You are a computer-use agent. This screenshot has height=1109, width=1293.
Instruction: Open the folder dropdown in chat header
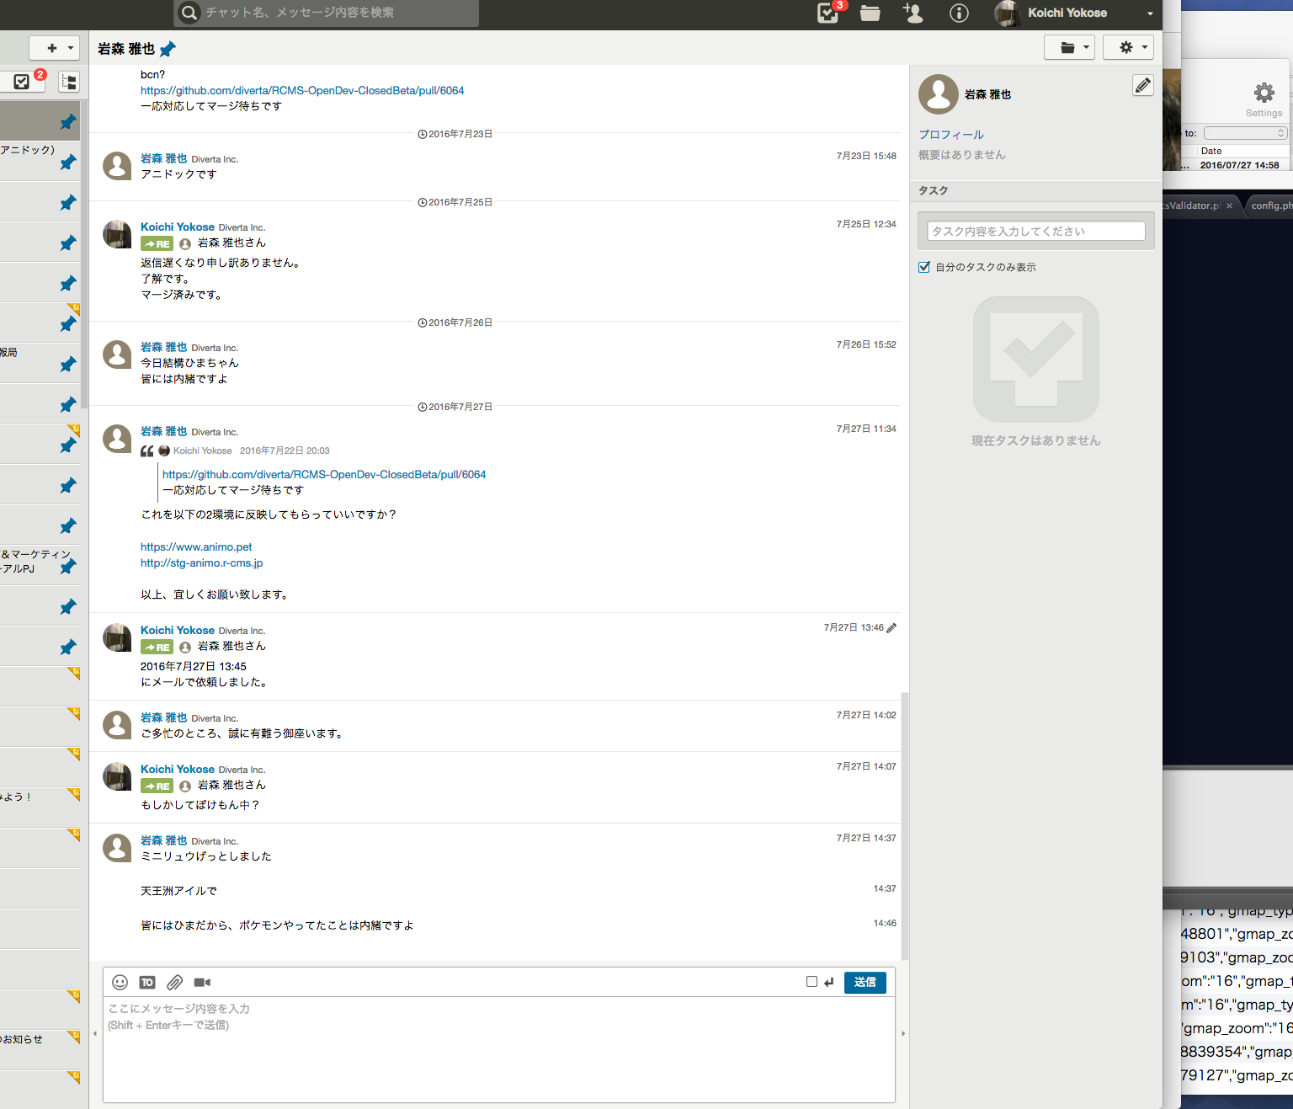pos(1069,48)
